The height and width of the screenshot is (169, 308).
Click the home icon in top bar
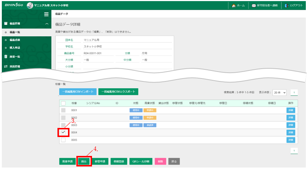pyautogui.click(x=233, y=5)
